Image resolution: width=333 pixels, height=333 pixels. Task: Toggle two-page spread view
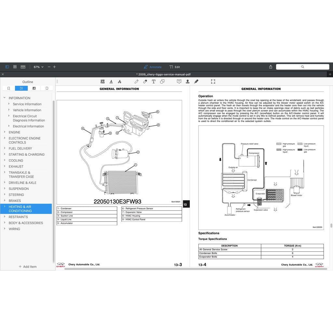[23, 67]
